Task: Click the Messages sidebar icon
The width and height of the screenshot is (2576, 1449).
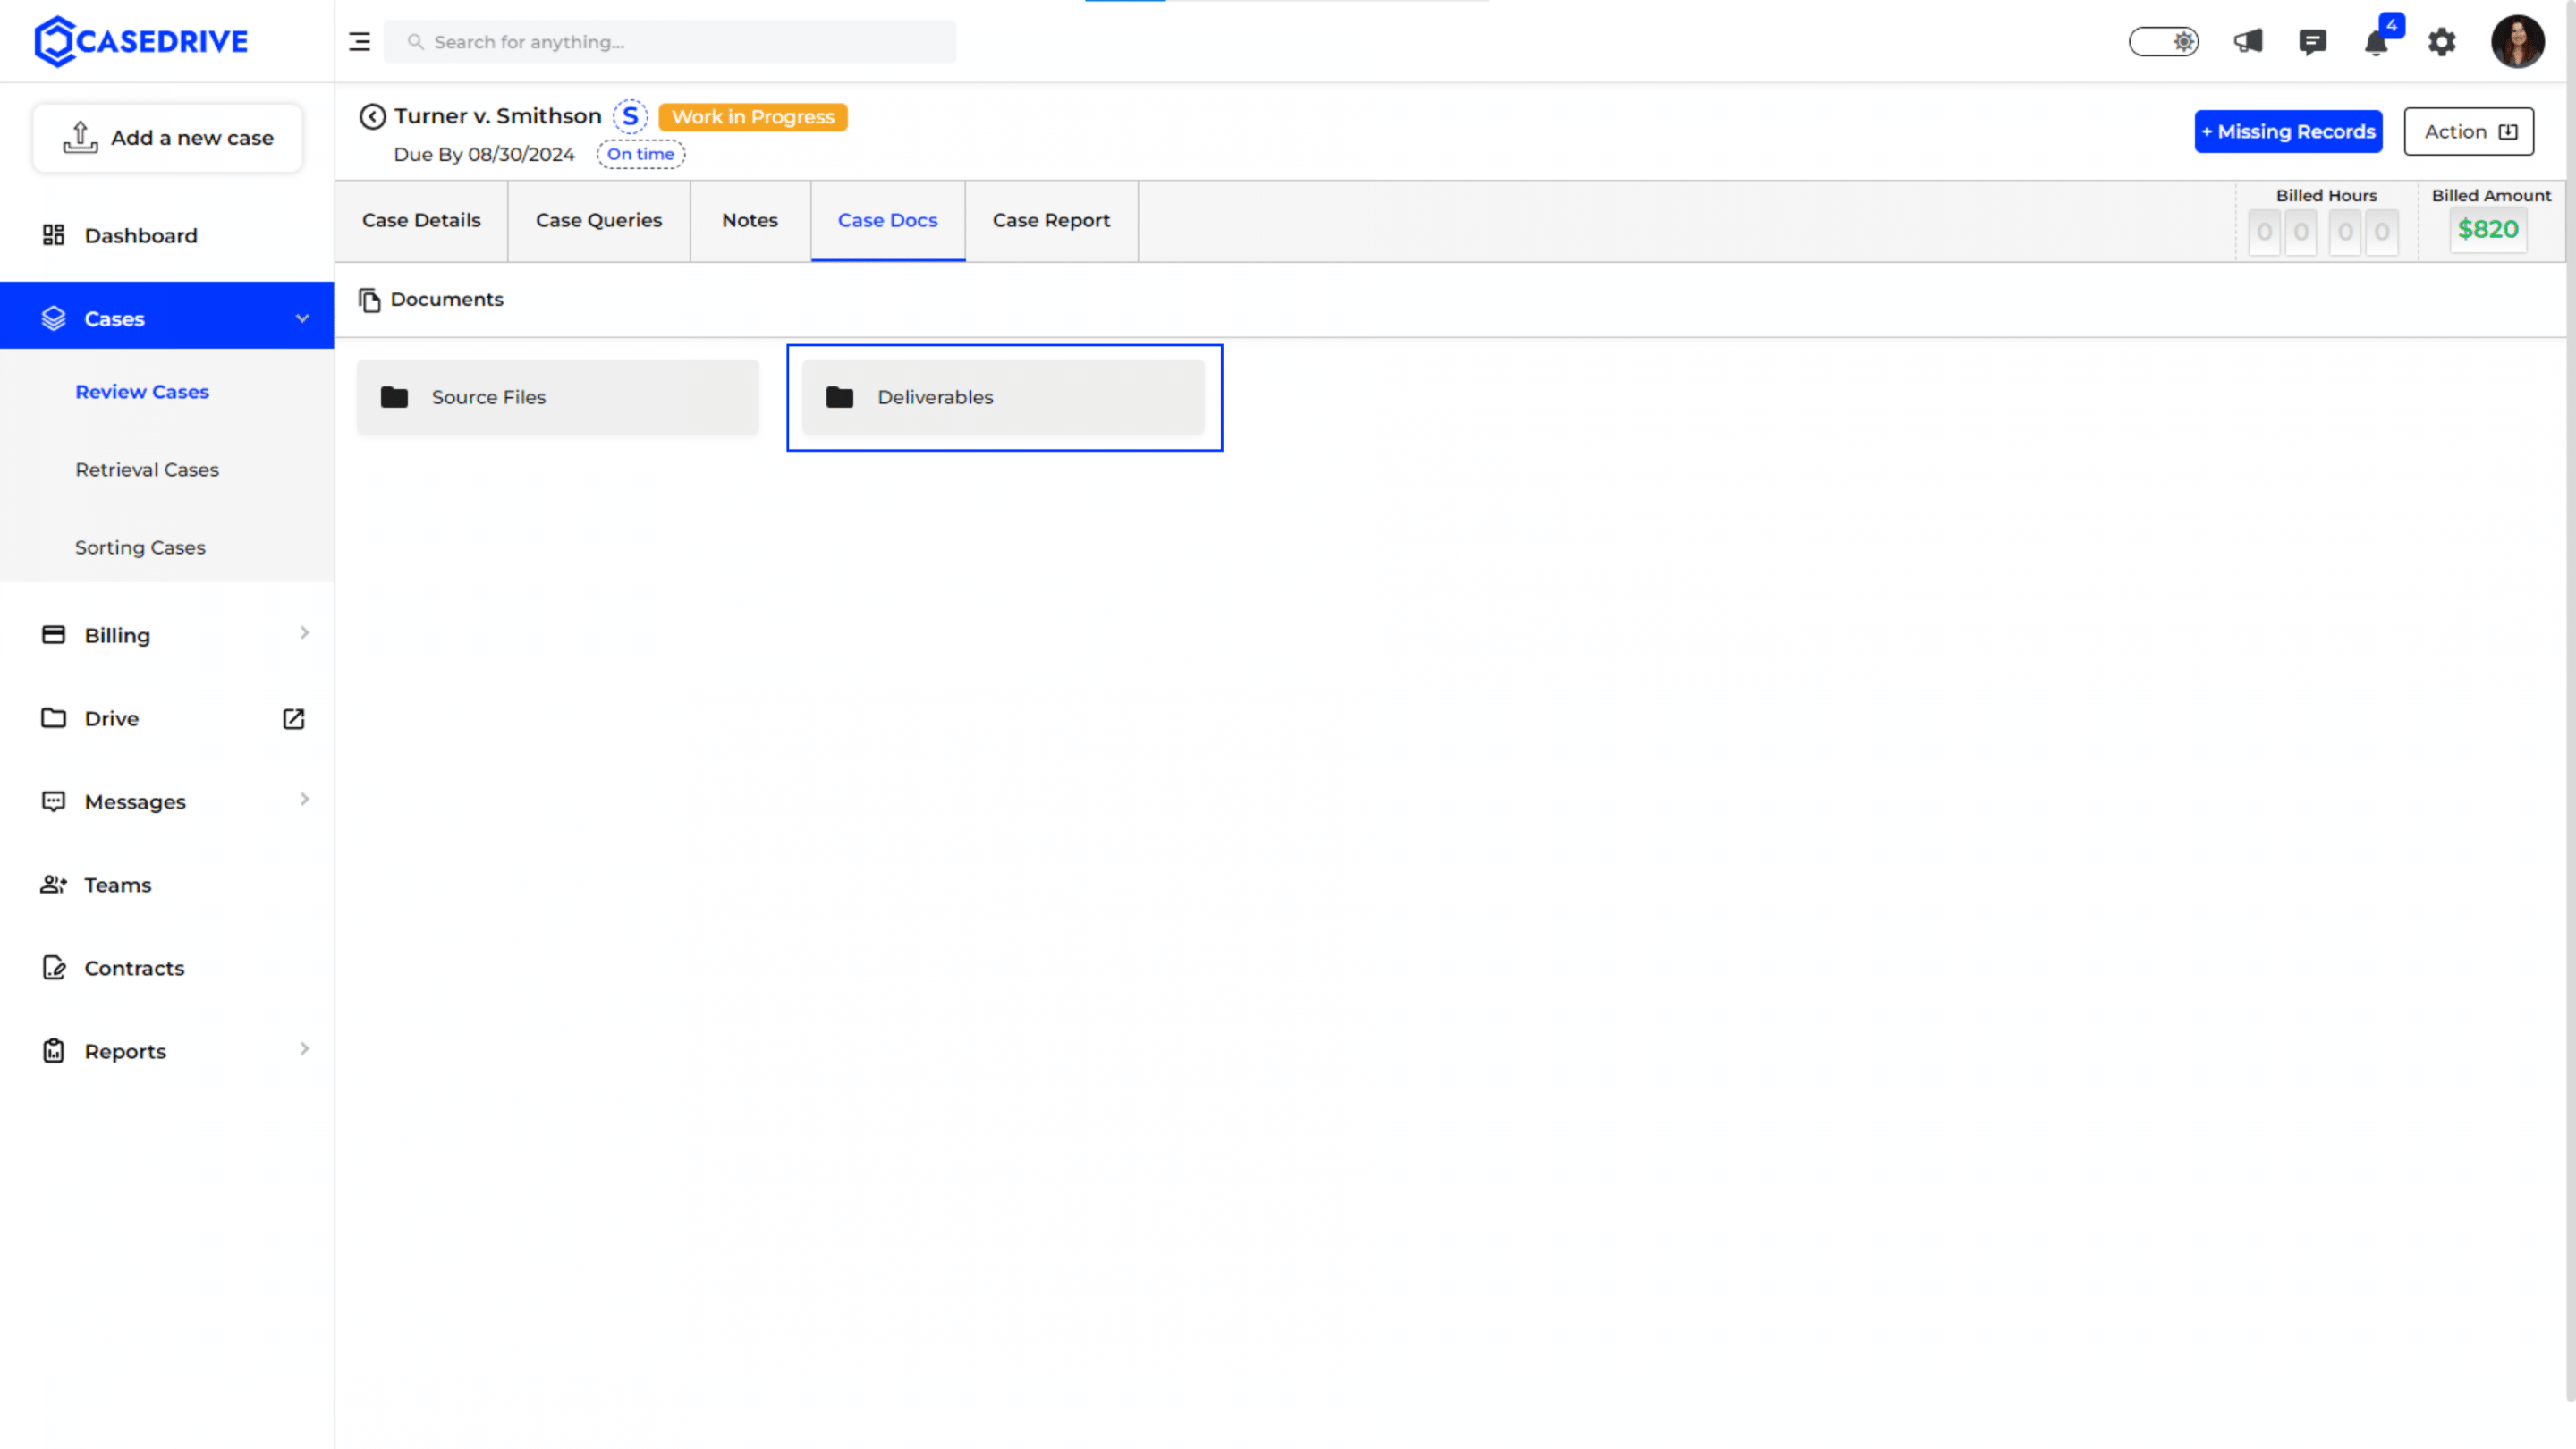Action: (x=53, y=801)
